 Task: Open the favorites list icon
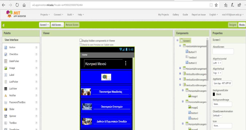point(226,5)
